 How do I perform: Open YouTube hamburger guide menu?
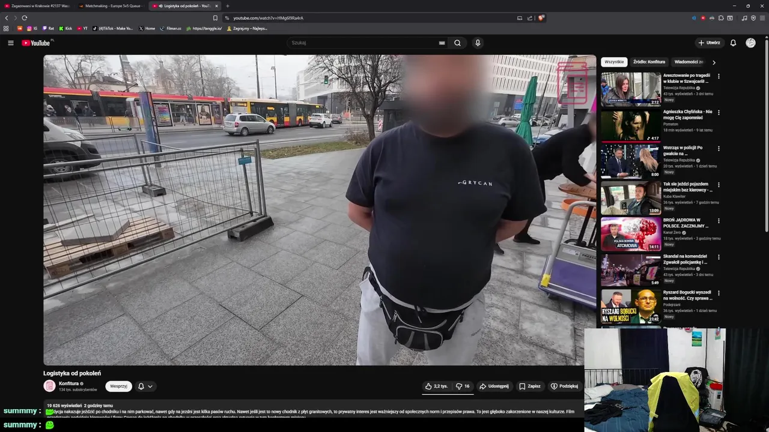pyautogui.click(x=10, y=43)
